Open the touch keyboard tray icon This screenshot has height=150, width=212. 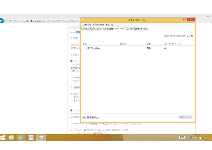[182, 138]
